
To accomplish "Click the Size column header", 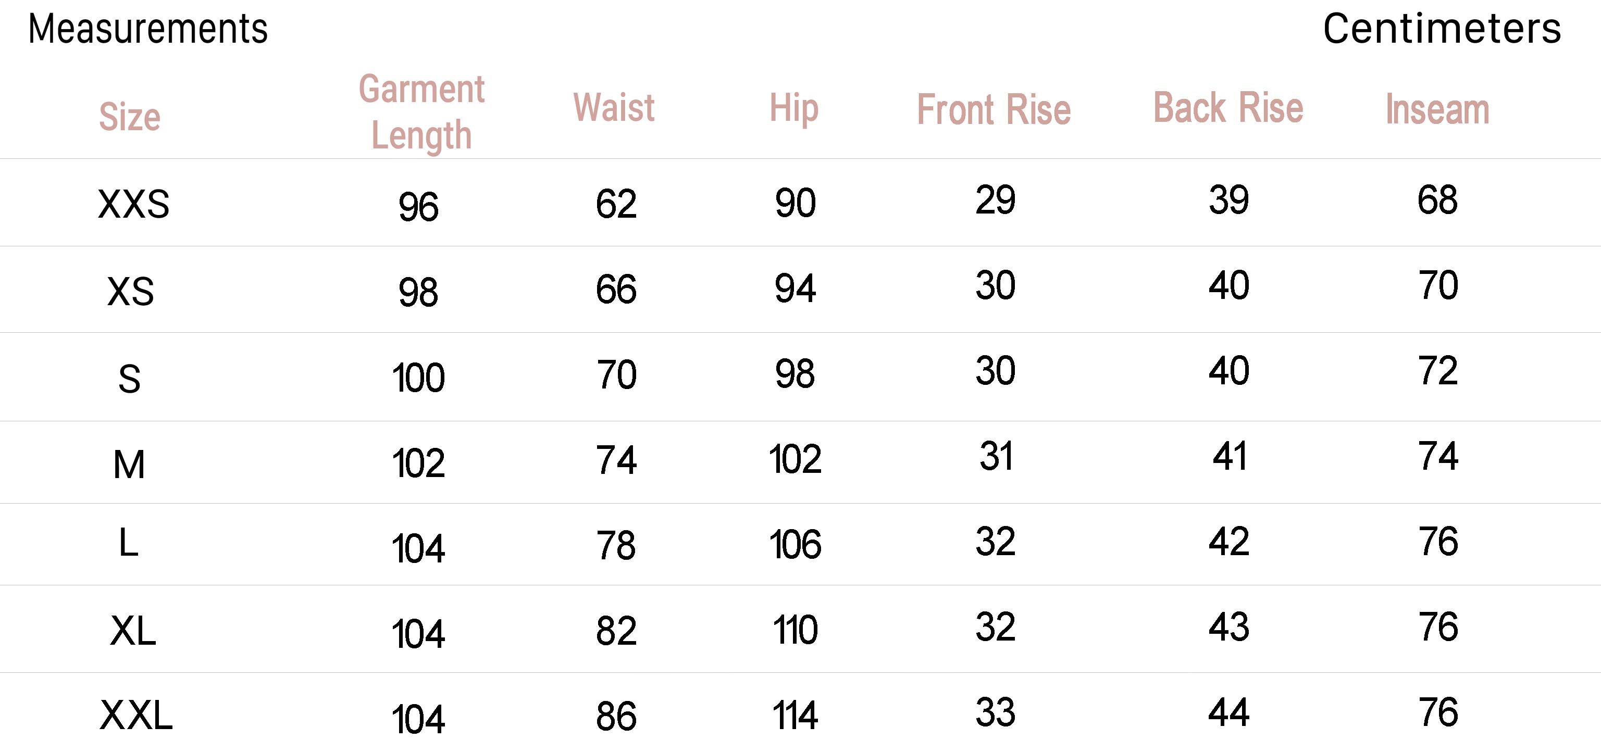I will tap(130, 117).
